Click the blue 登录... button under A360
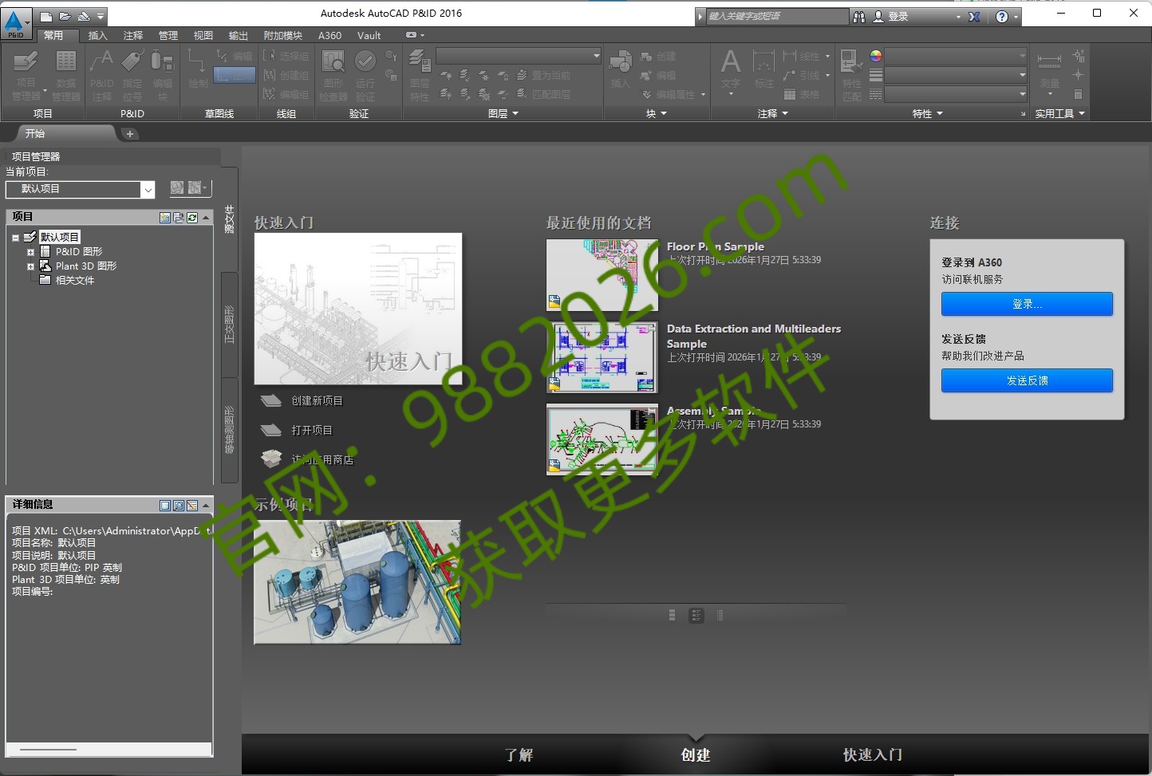 coord(1027,304)
